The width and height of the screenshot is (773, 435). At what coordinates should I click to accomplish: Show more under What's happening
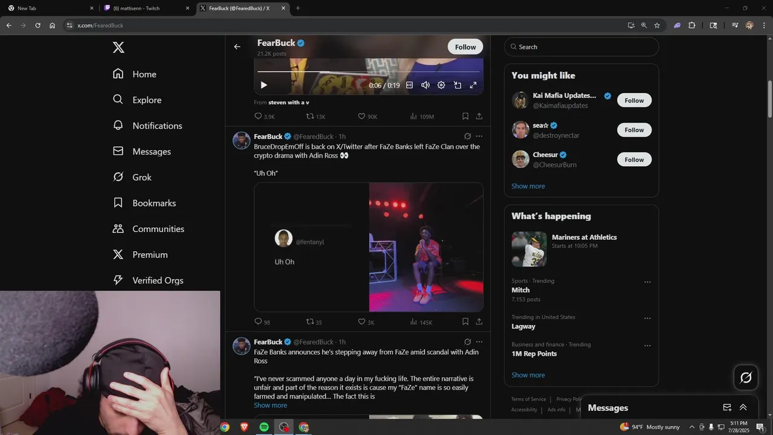pos(528,375)
